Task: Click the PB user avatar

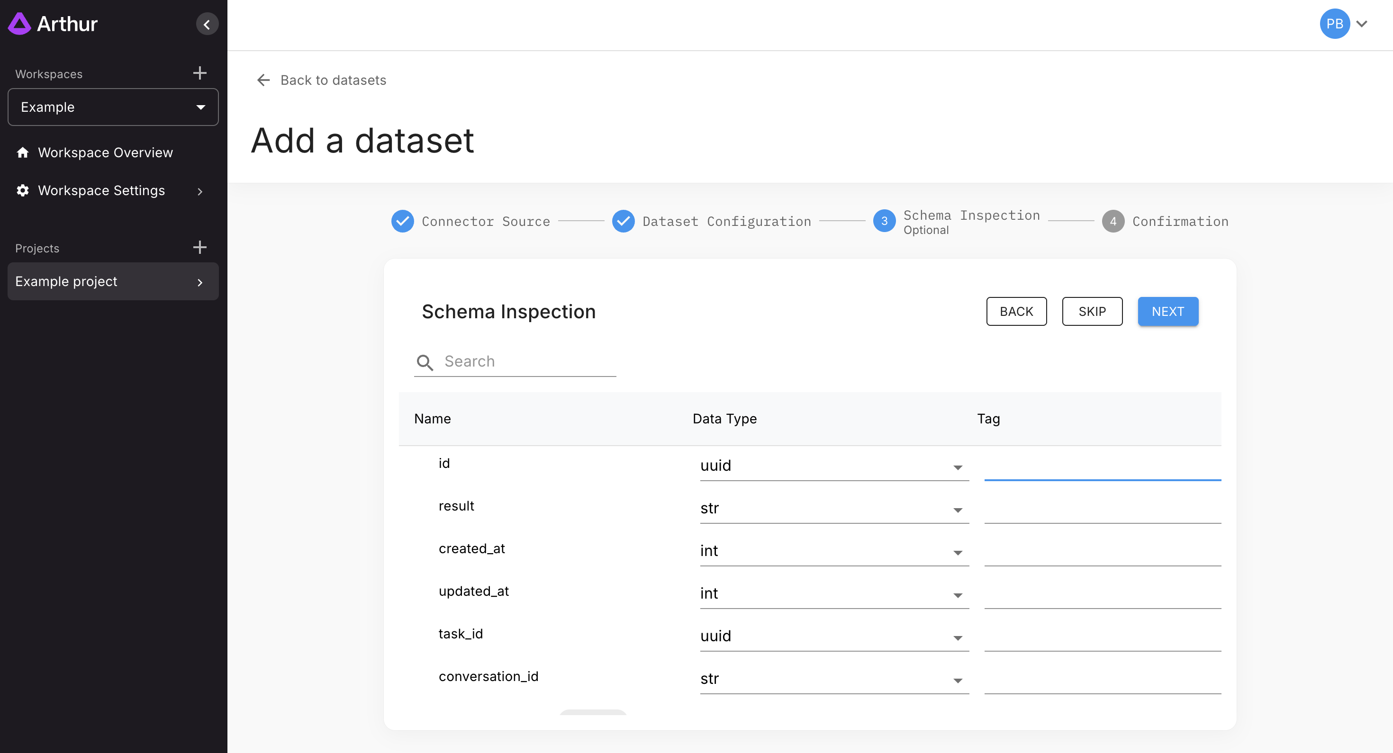Action: coord(1334,24)
